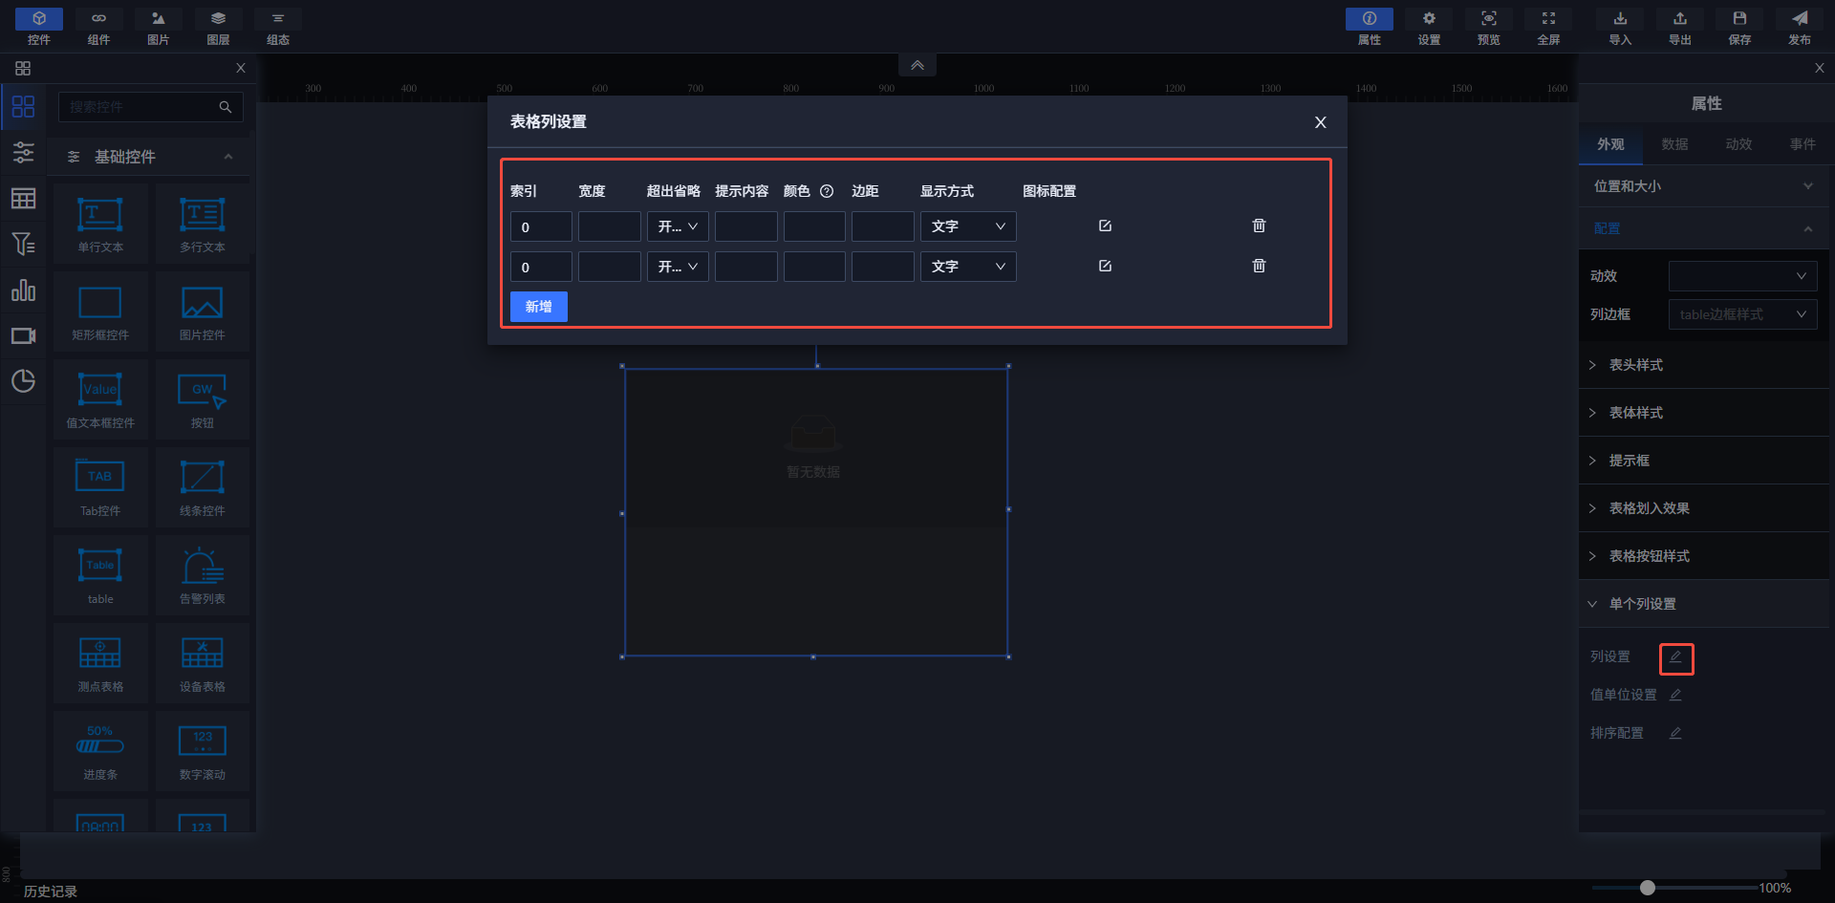Screen dimensions: 1835x903
Task: Select the table category icon in left sidebar
Action: click(x=23, y=198)
